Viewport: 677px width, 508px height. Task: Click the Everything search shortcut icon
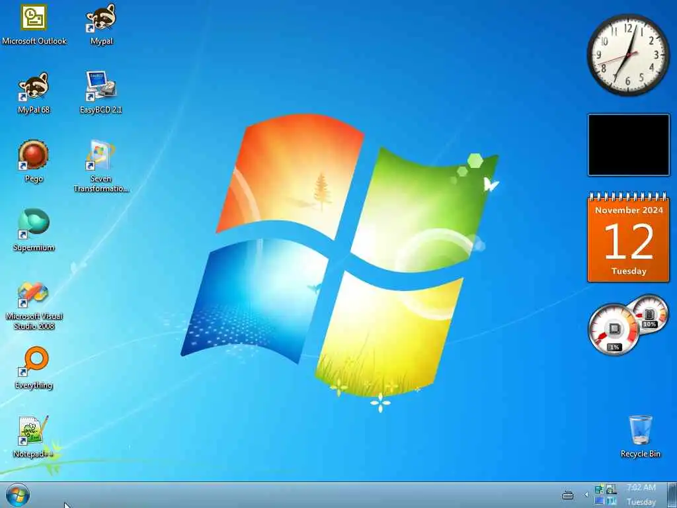click(34, 368)
